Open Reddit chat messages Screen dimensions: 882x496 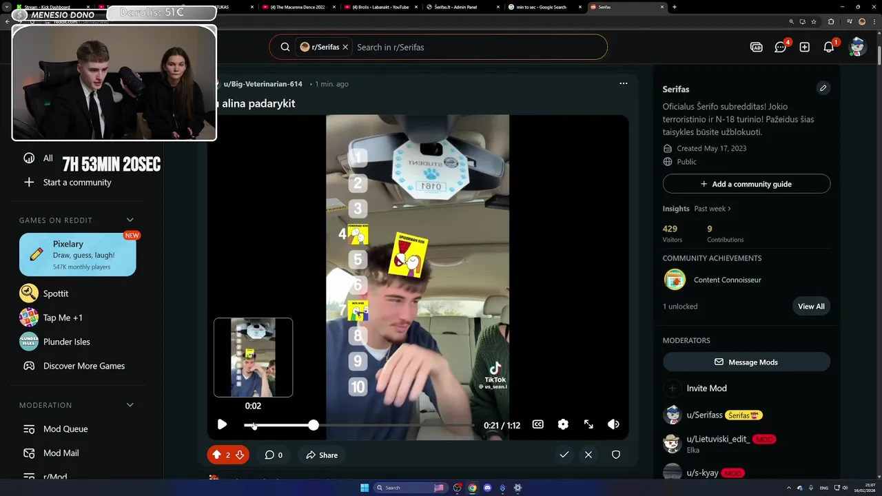pos(780,47)
